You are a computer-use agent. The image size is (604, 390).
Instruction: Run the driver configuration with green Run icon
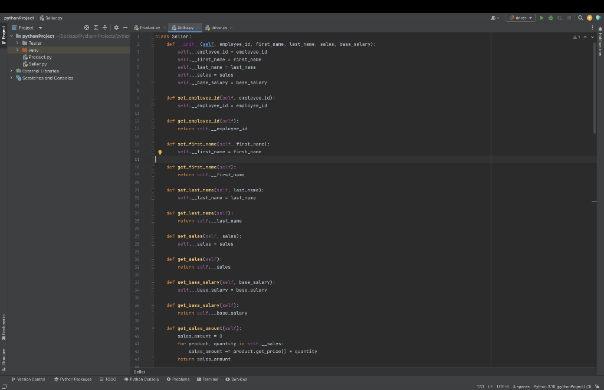tap(542, 18)
